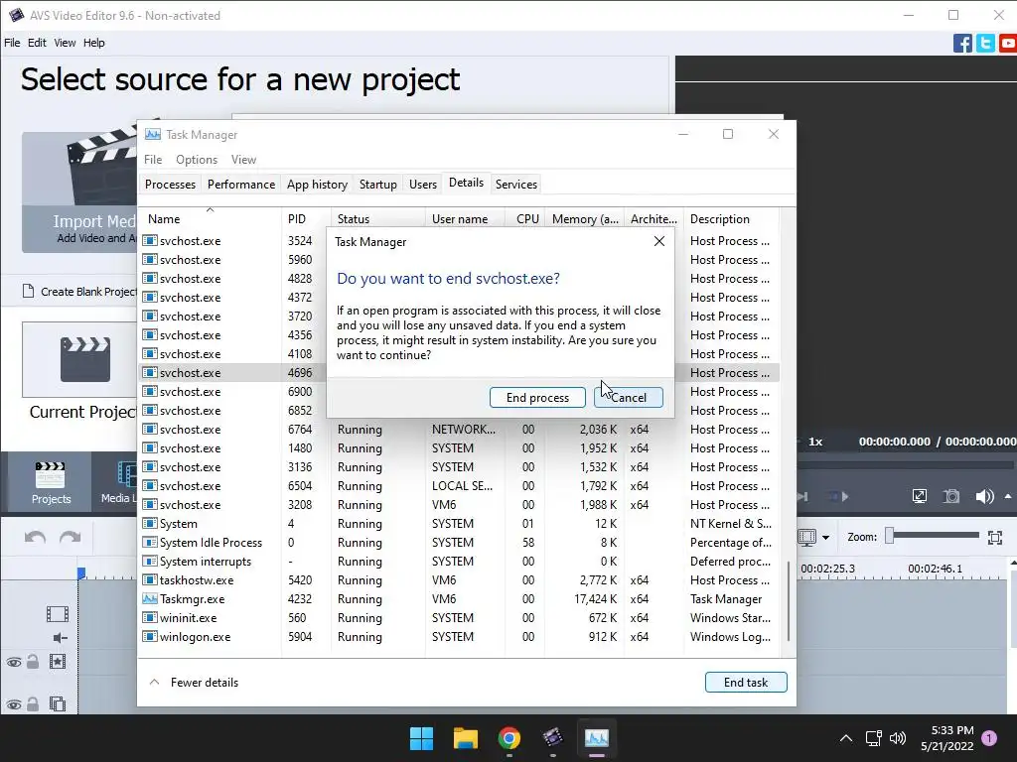Select the taskhostw.exe process row
1017x762 pixels.
click(x=459, y=579)
